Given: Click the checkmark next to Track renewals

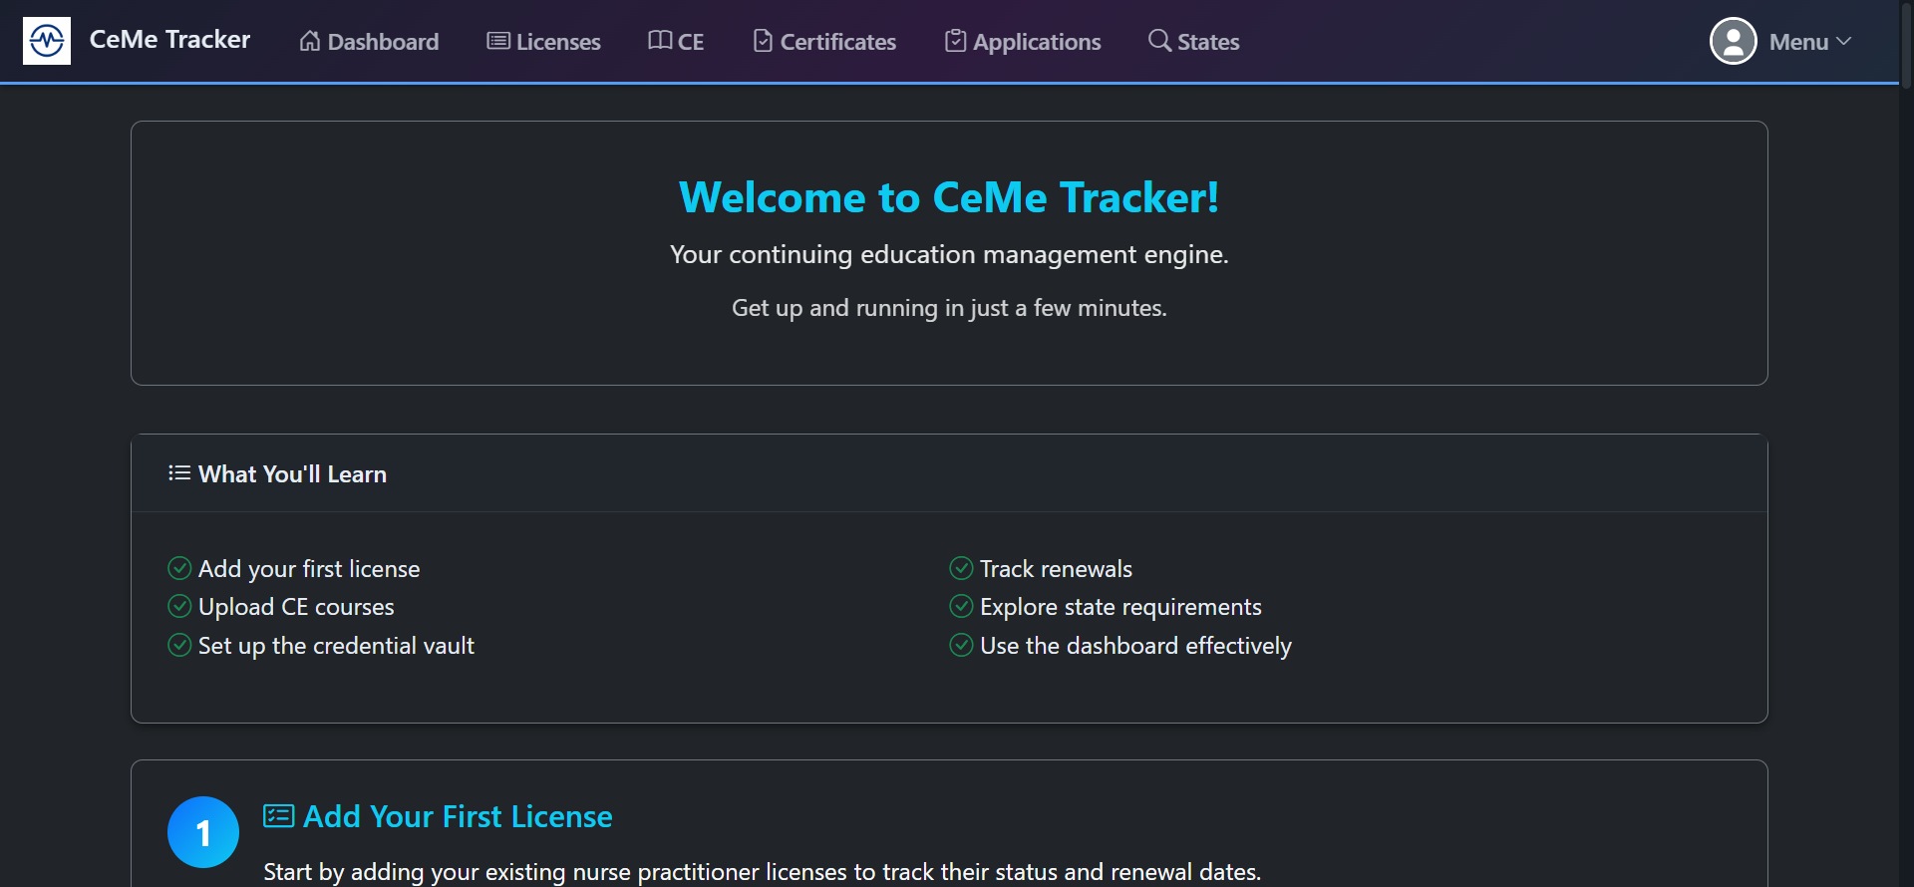Looking at the screenshot, I should click(x=961, y=568).
